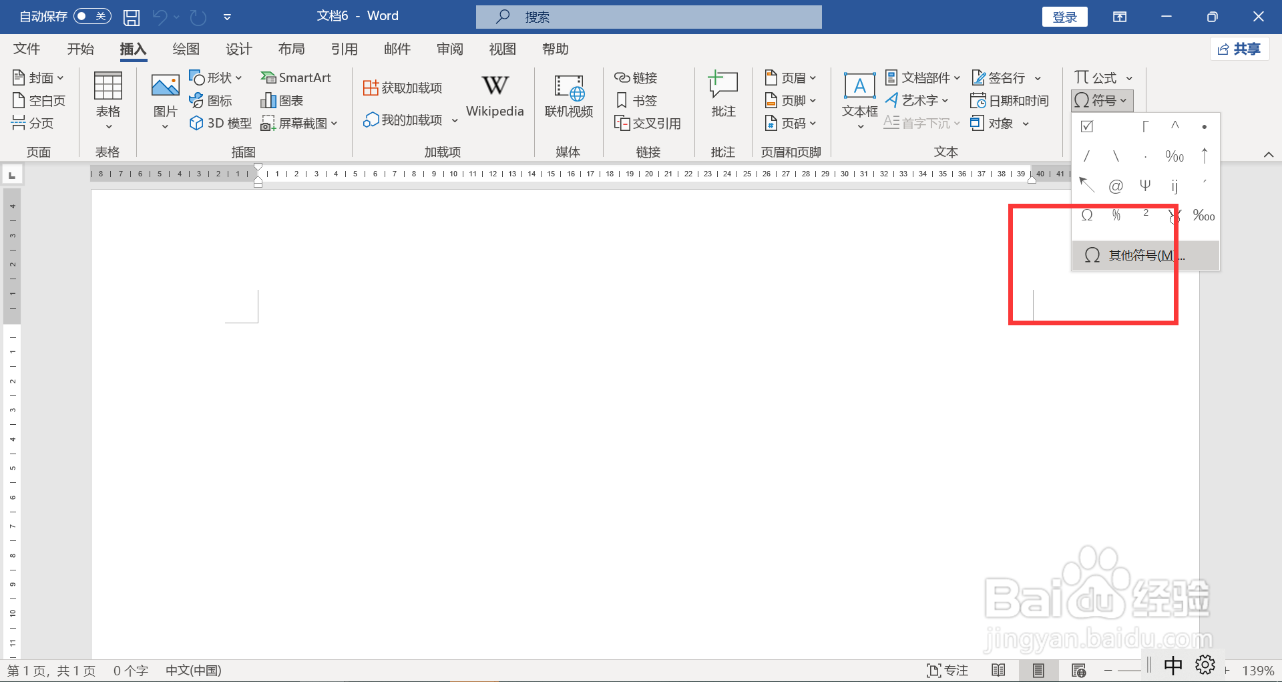Open Ribbon Display Options icon
Image resolution: width=1282 pixels, height=682 pixels.
[1120, 17]
